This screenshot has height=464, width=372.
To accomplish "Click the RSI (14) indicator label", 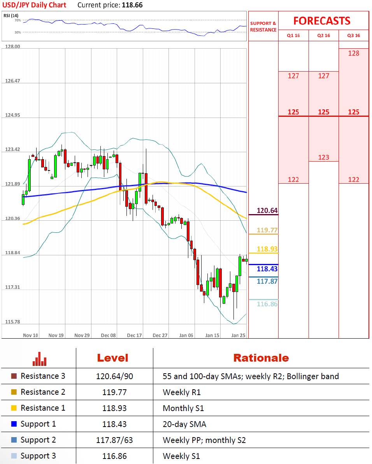I will click(11, 16).
